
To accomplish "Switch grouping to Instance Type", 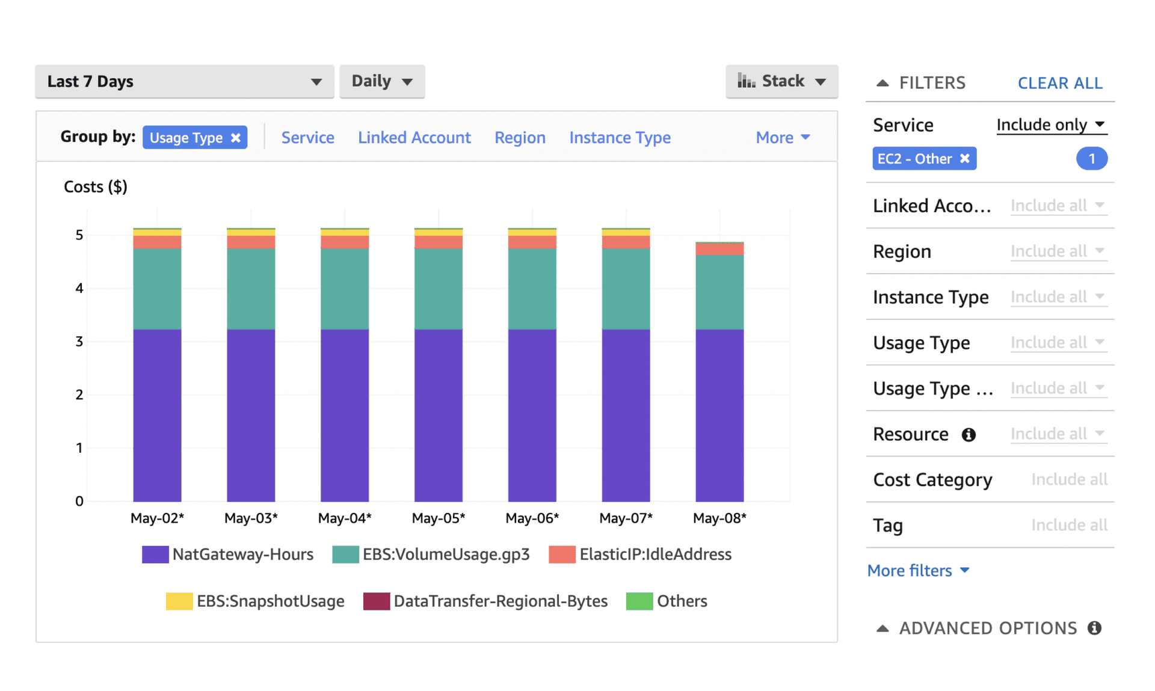I will [620, 137].
